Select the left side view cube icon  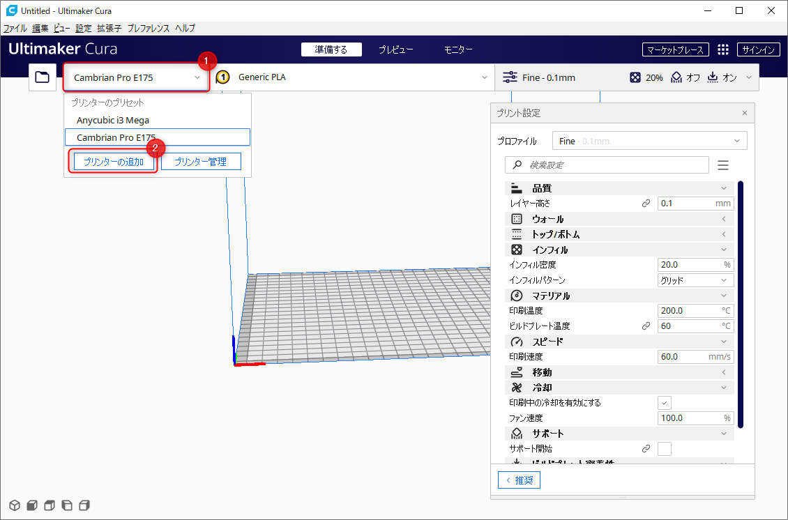click(x=67, y=505)
